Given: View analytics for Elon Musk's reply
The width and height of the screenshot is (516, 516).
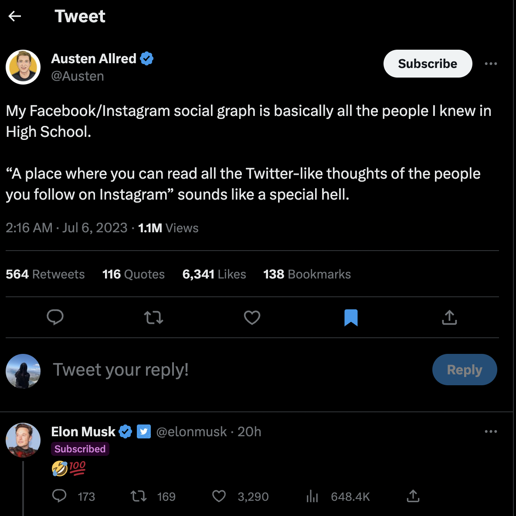Looking at the screenshot, I should coord(312,496).
